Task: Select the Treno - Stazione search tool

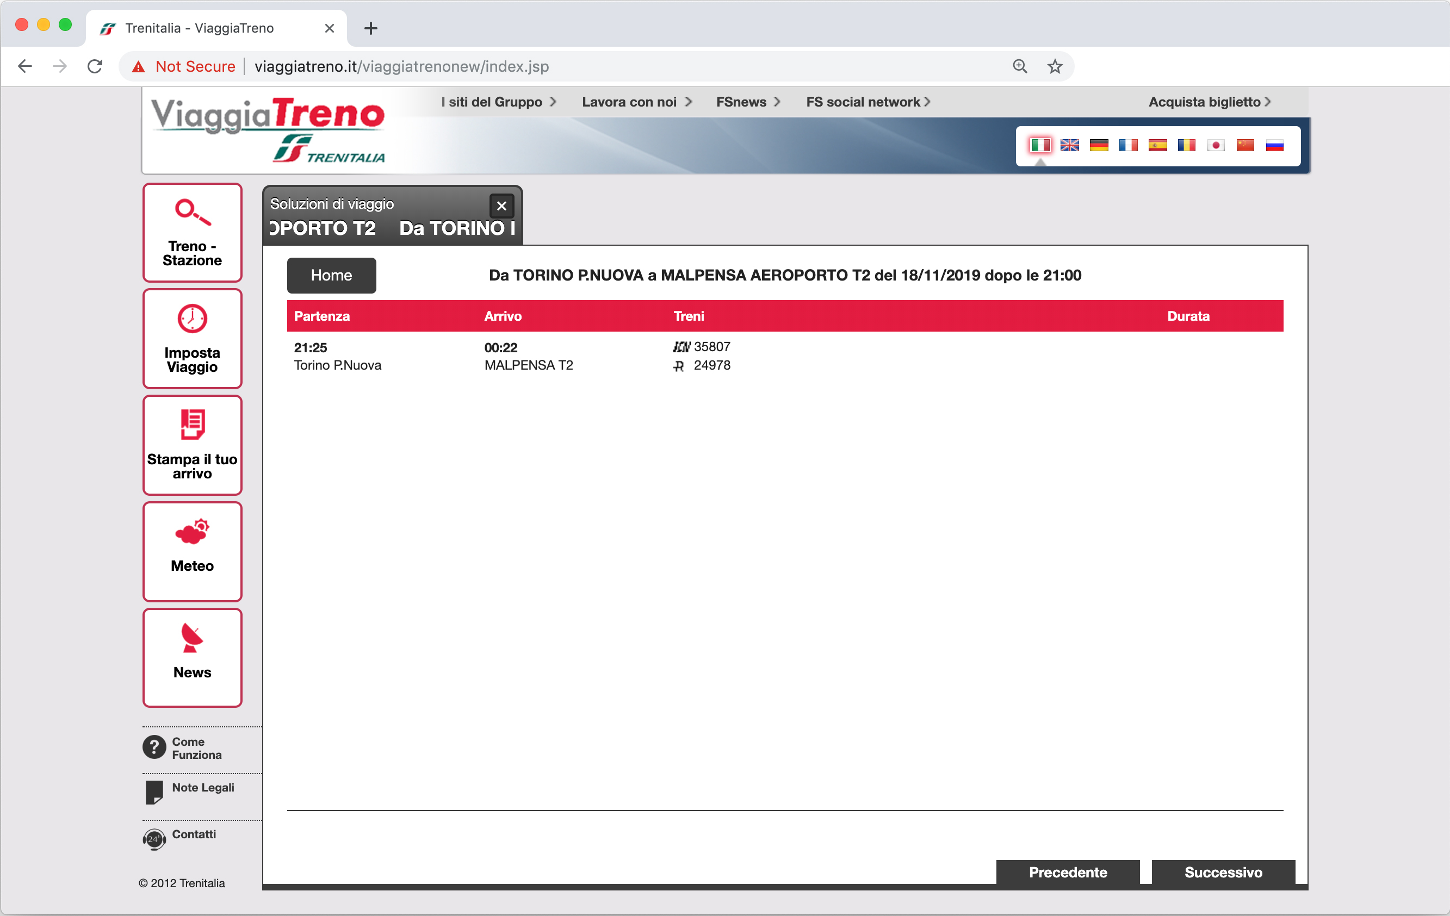Action: point(191,232)
